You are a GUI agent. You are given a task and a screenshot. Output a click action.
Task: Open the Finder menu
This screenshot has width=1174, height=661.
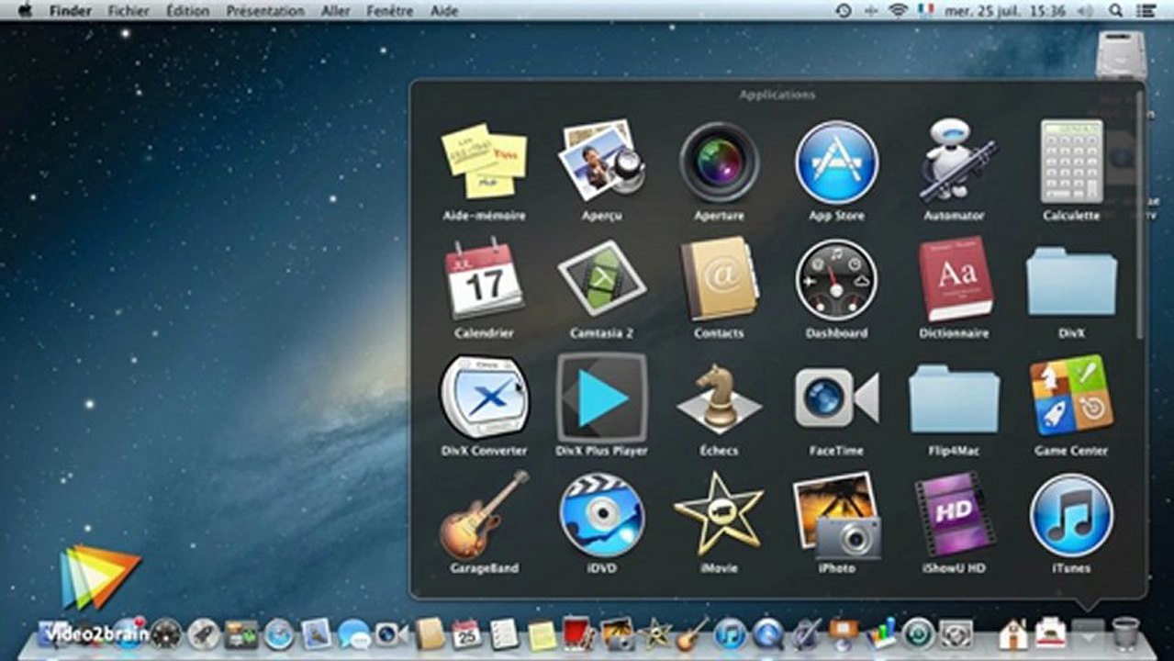70,11
